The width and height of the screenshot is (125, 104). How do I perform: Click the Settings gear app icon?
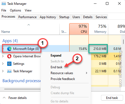click(9, 64)
